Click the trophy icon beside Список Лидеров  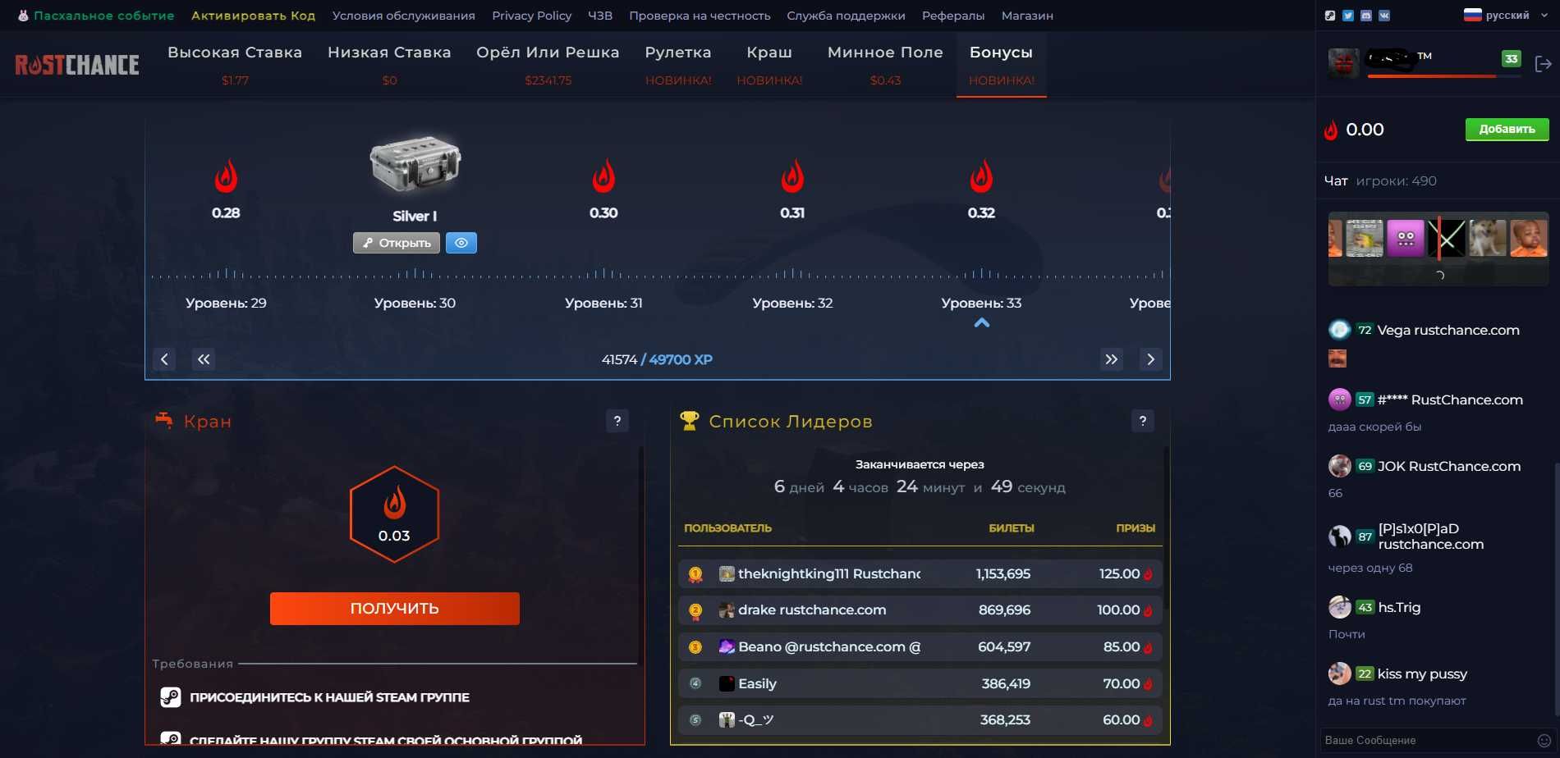tap(690, 421)
